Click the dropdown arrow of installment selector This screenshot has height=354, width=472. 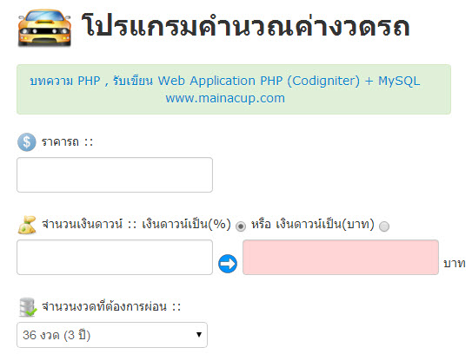pos(199,334)
